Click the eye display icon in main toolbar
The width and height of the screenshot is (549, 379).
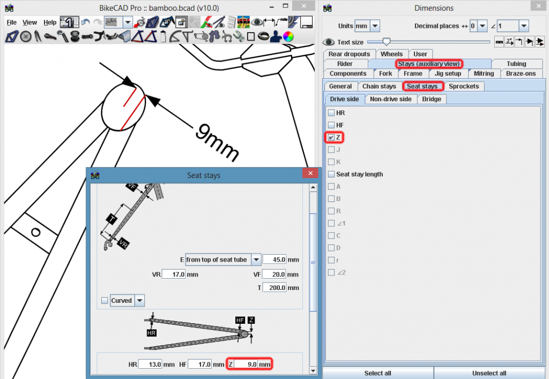pyautogui.click(x=257, y=23)
